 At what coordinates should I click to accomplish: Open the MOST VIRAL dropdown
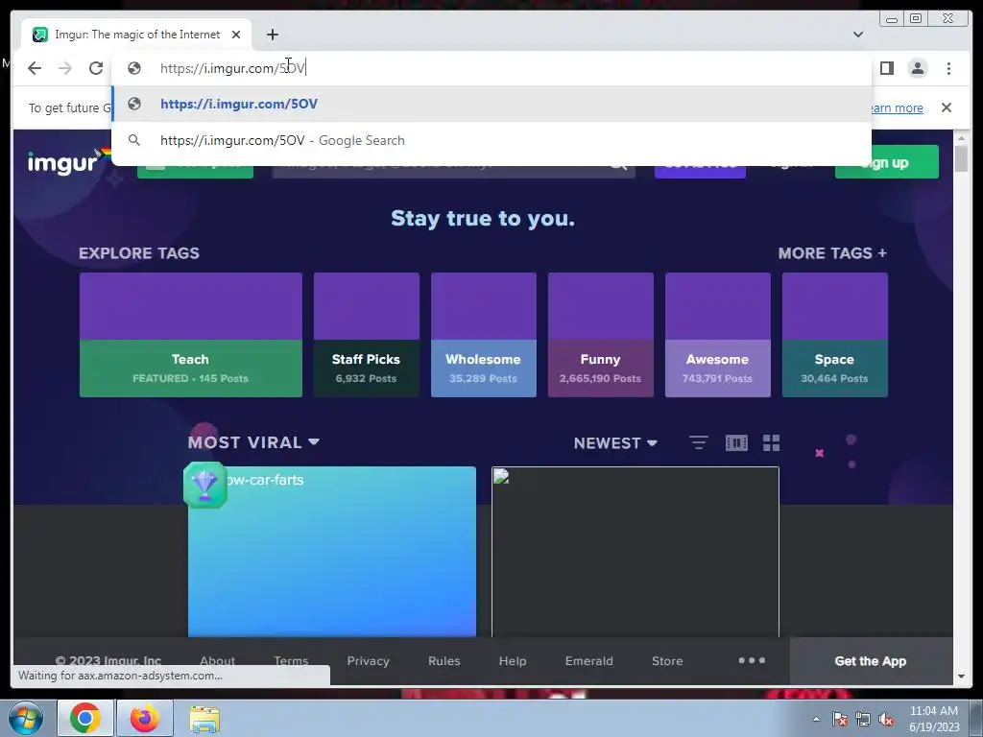(x=253, y=442)
